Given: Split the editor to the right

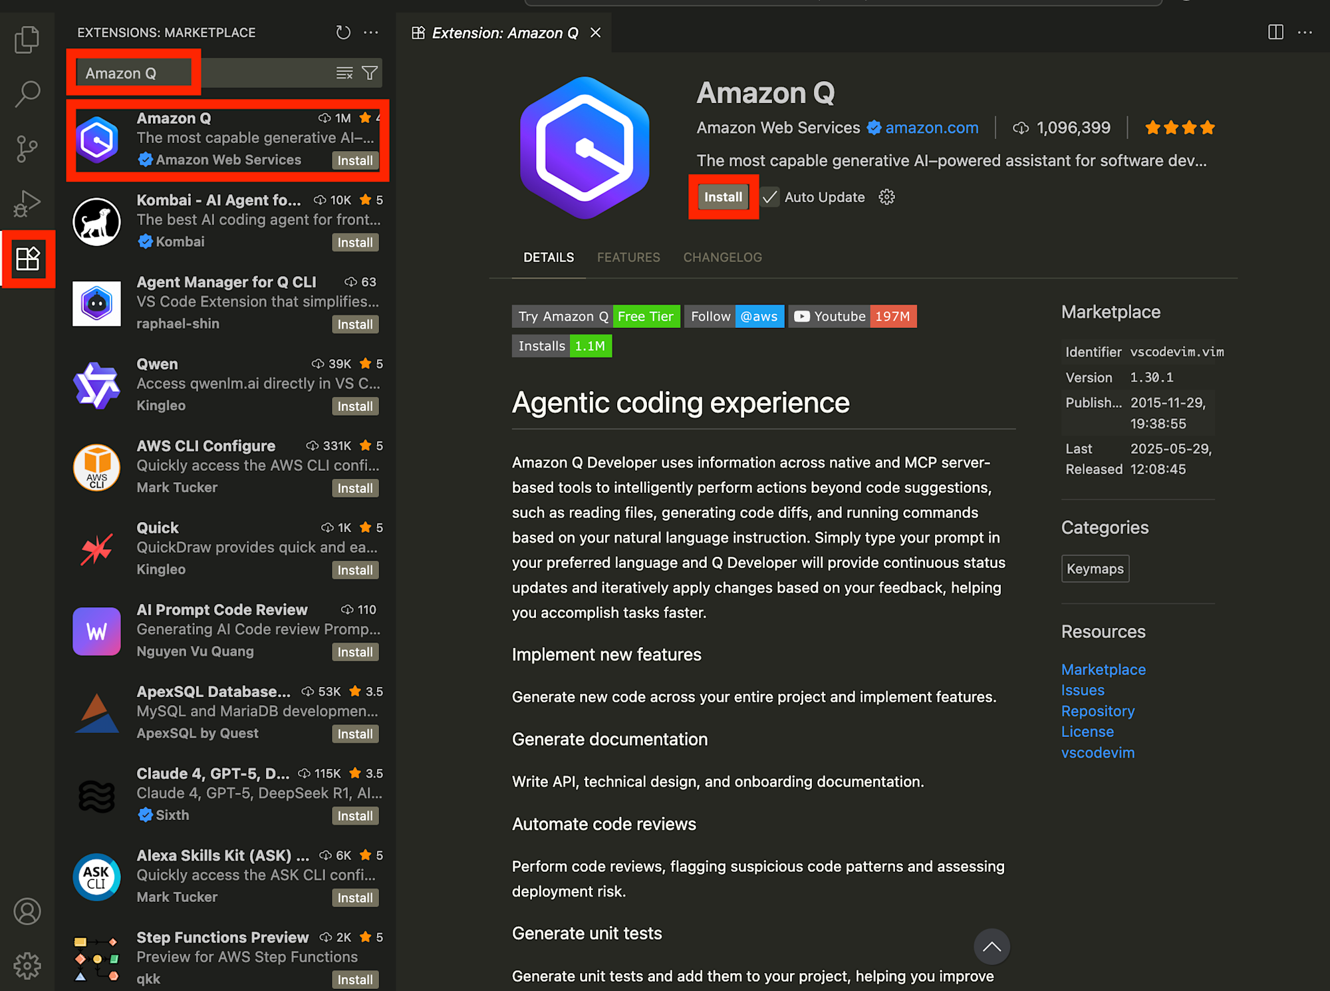Looking at the screenshot, I should 1275,32.
